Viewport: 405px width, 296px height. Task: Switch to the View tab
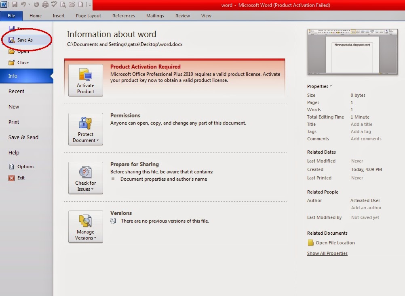(206, 16)
